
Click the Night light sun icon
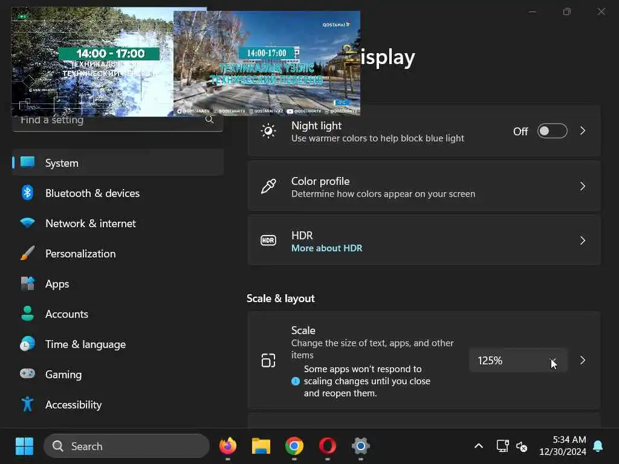[x=268, y=131]
